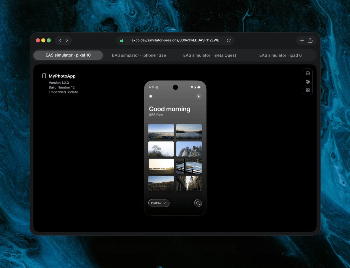
Task: Open the Portfolio dropdown in phone
Action: 159,203
